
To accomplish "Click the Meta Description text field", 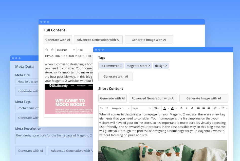I will pyautogui.click(x=53, y=138).
